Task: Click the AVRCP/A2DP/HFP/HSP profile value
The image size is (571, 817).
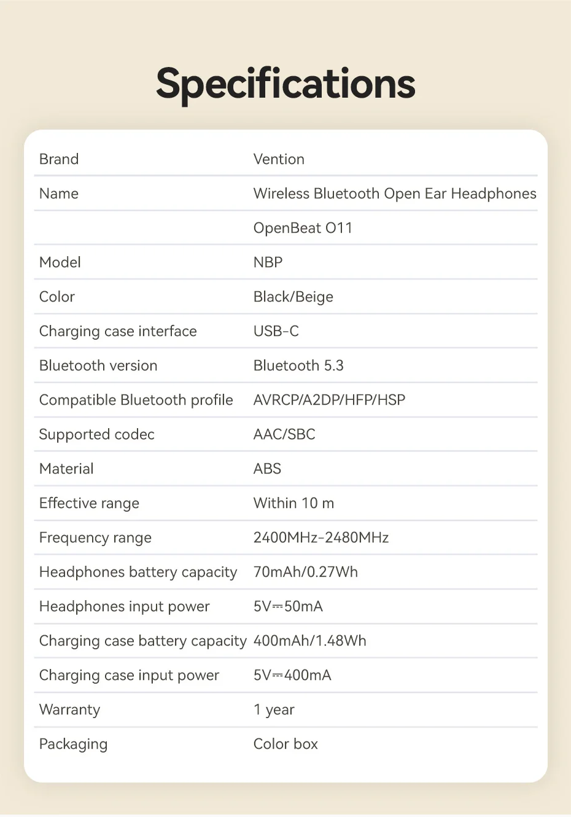Action: (329, 400)
